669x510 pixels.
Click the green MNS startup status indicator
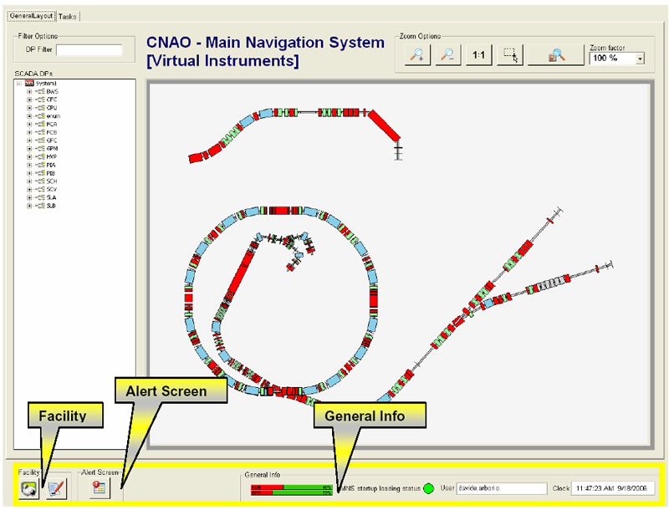pyautogui.click(x=429, y=488)
